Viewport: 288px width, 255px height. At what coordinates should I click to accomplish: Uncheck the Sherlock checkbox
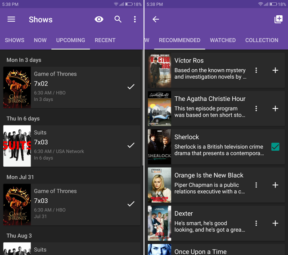(275, 147)
